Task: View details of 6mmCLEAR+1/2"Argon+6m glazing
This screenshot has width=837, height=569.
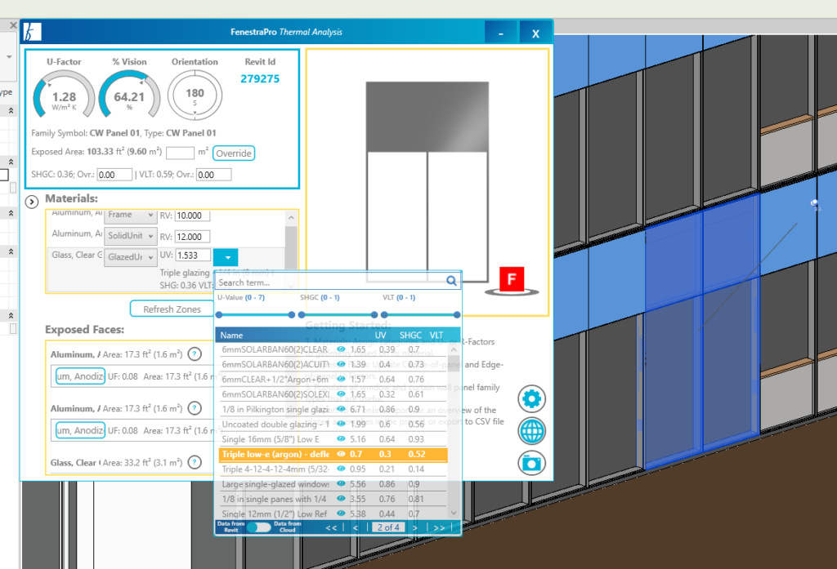Action: coord(341,379)
